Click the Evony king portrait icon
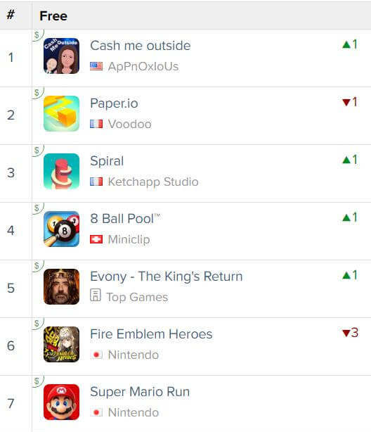 (x=61, y=286)
